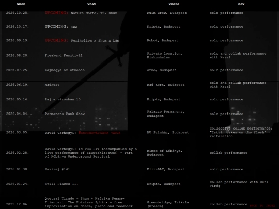Click the date 2026.06.19.
Viewport: 279px width, 209px height.
[18, 85]
